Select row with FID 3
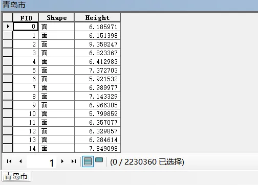This screenshot has width=258, height=185. 8,53
